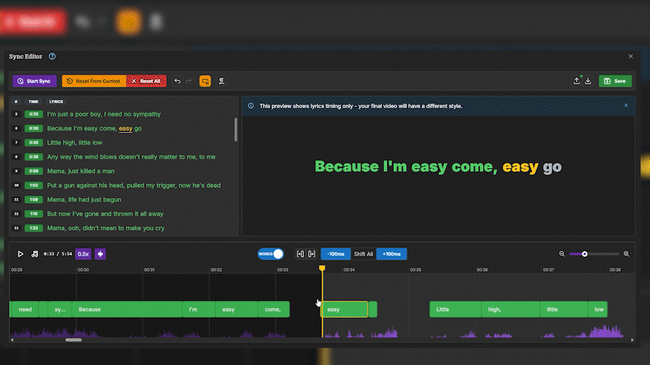Image resolution: width=650 pixels, height=365 pixels.
Task: Select line 'Mama, ooh, didn't mean to'
Action: 106,228
